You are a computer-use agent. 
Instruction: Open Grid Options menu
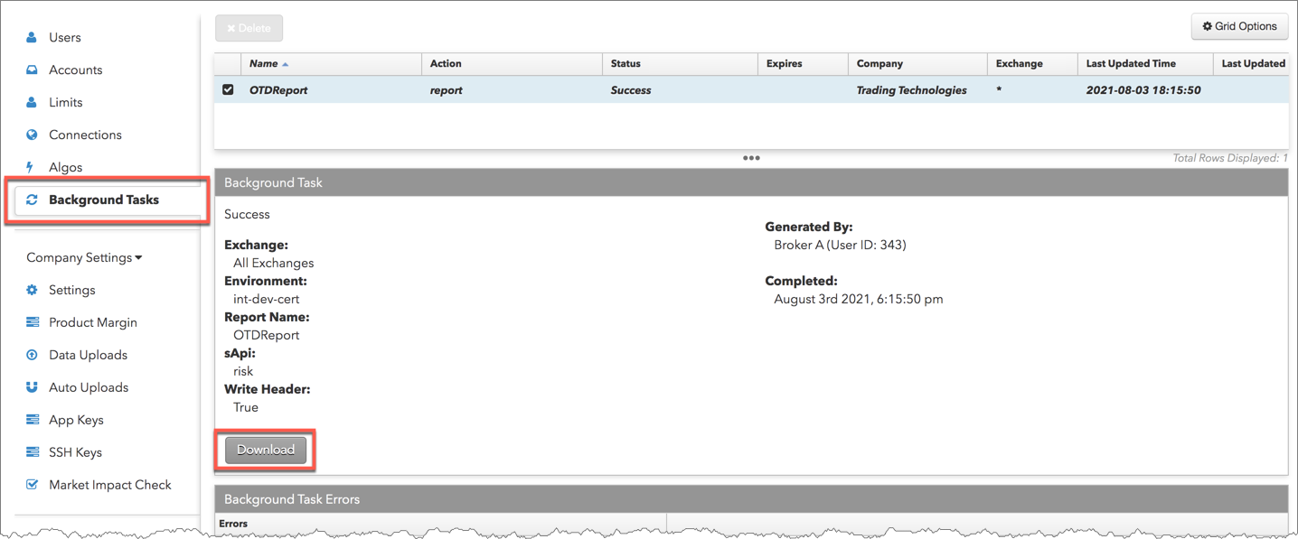(x=1238, y=27)
